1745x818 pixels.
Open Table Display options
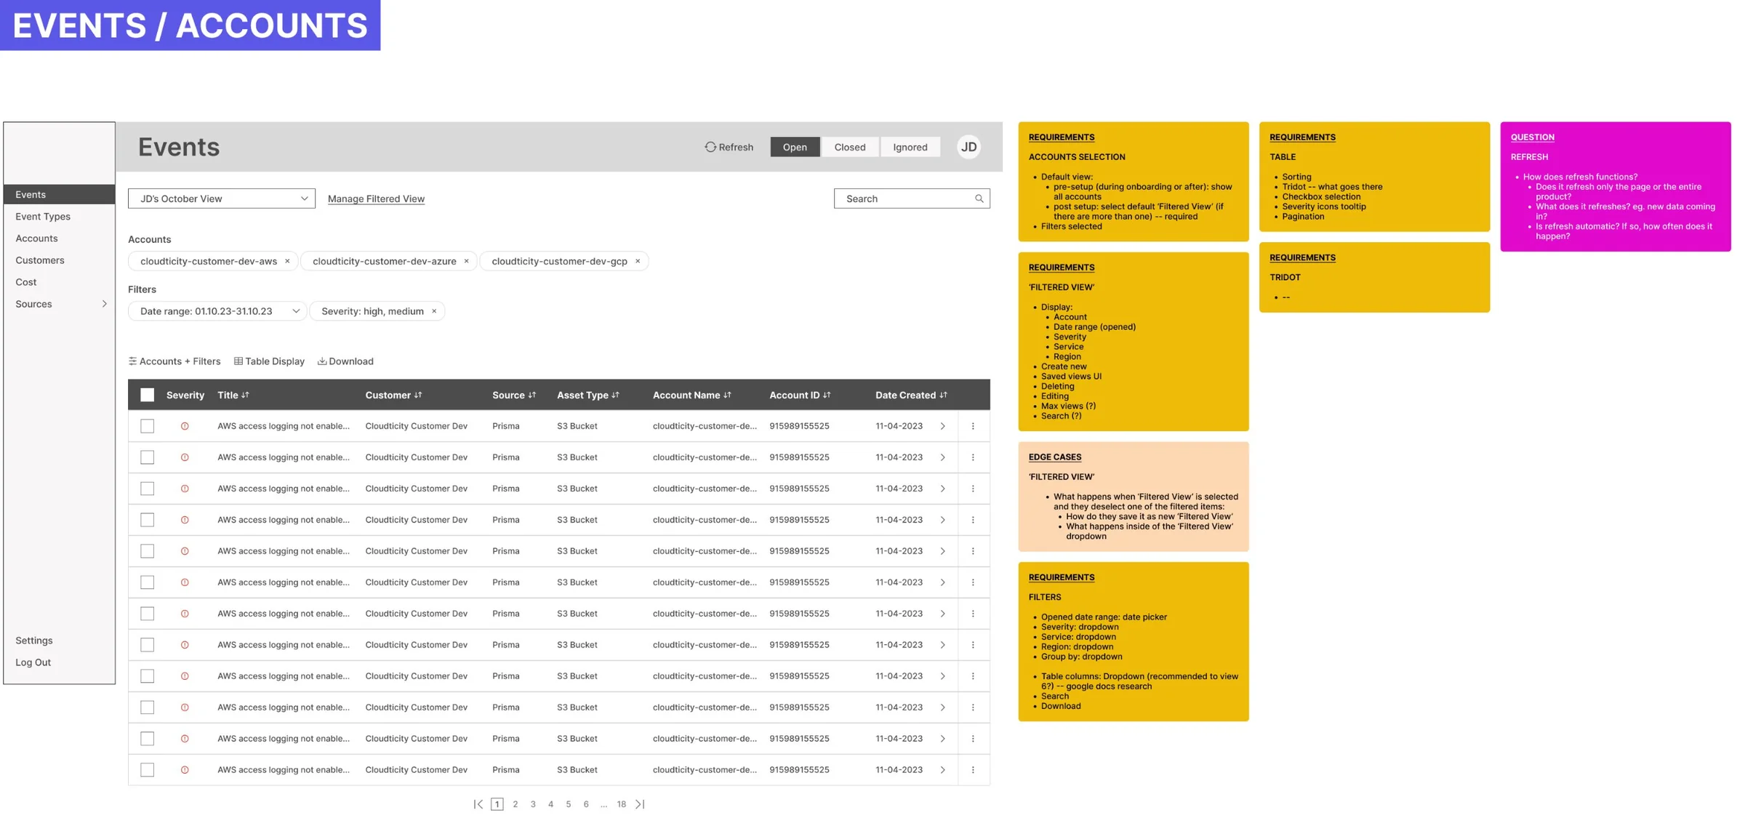click(x=269, y=361)
